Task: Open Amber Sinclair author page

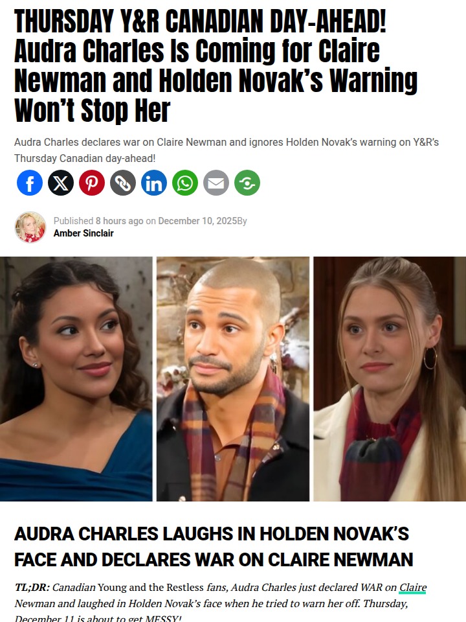Action: coord(83,233)
